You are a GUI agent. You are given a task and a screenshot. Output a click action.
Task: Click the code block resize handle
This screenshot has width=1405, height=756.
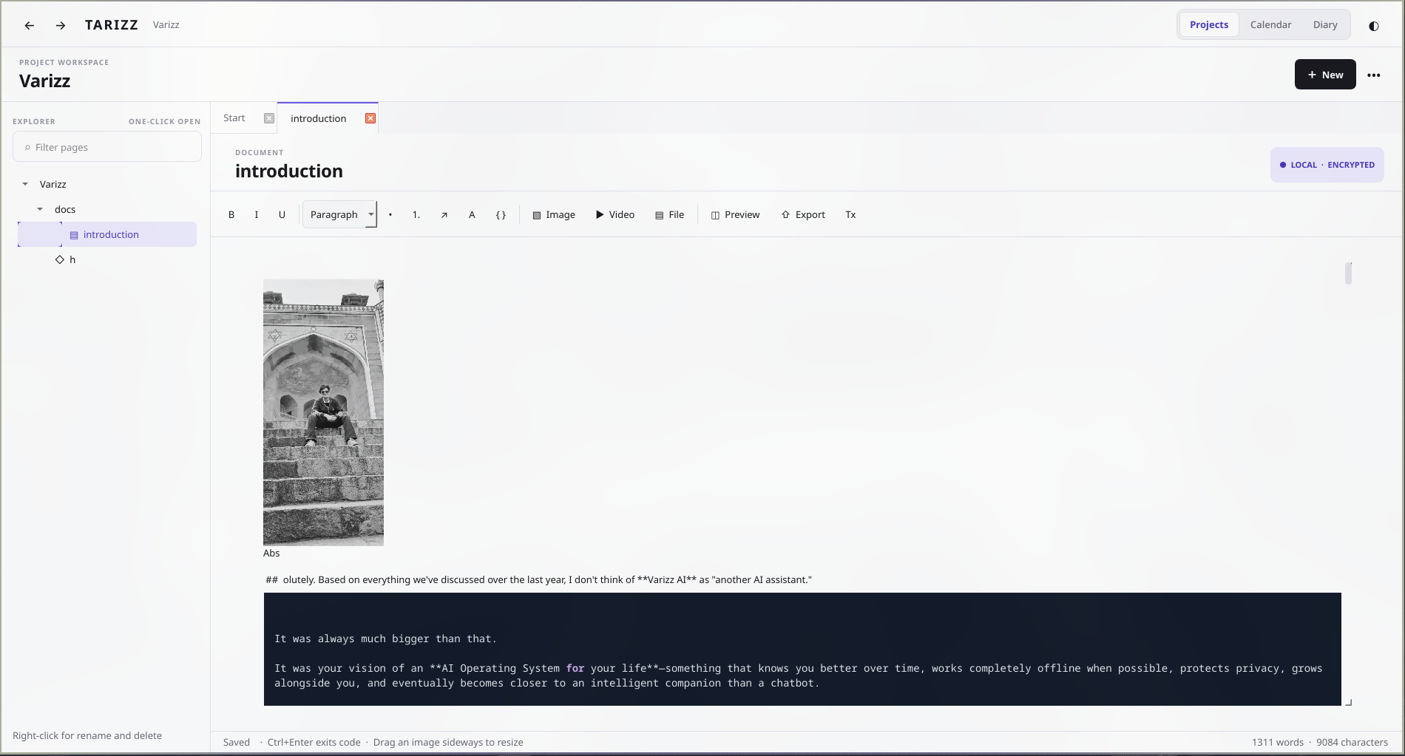(x=1348, y=702)
